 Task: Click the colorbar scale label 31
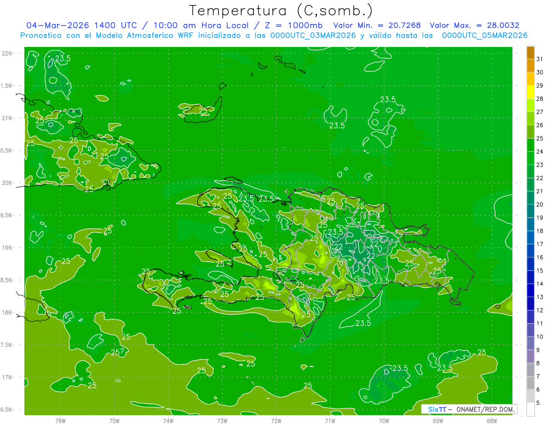[x=540, y=59]
